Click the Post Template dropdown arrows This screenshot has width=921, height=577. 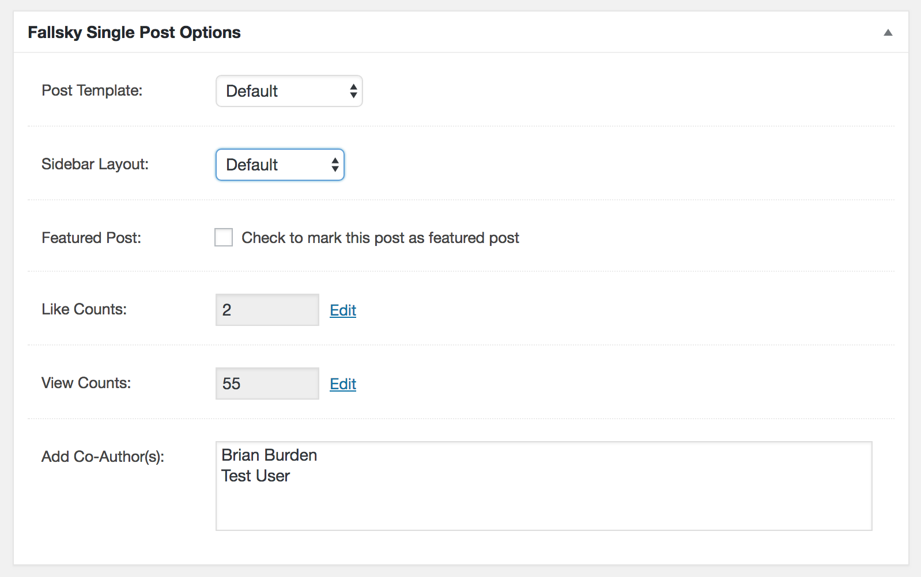coord(352,90)
